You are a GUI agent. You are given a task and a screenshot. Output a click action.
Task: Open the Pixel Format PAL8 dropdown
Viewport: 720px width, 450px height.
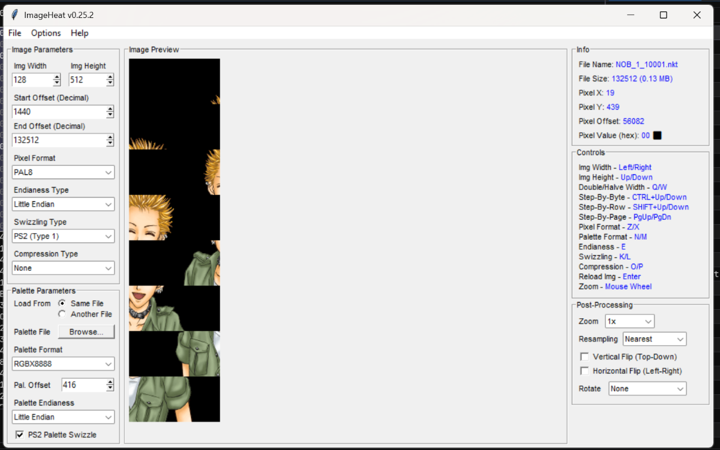click(63, 173)
